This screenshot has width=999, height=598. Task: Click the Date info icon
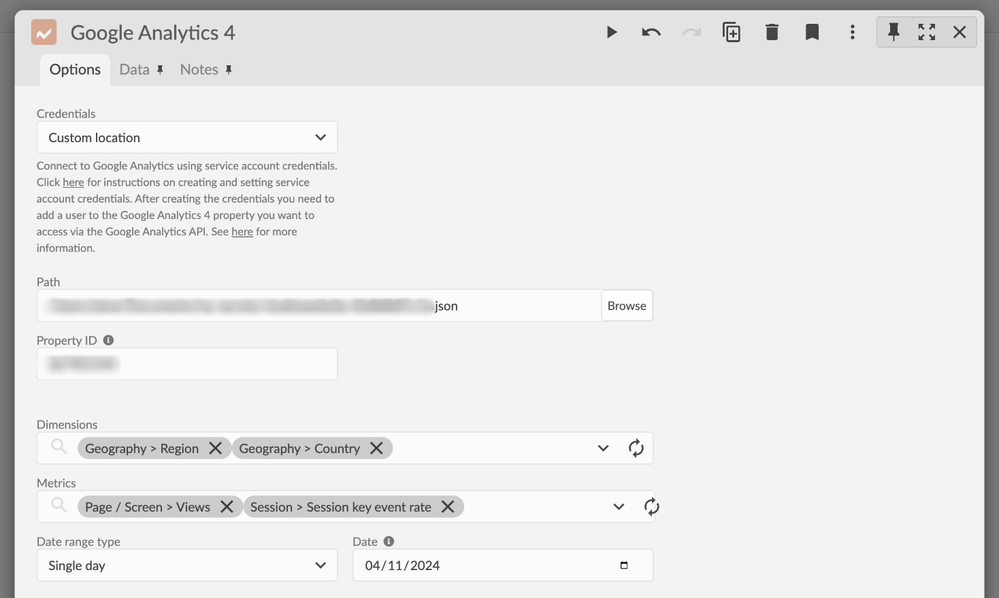point(389,542)
